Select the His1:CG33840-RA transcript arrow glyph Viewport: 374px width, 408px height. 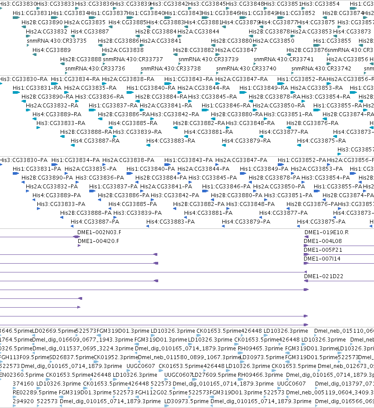[130, 92]
